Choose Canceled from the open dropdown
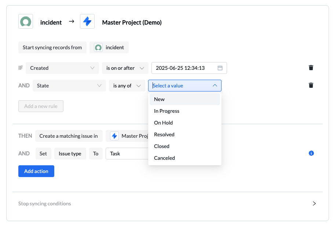The image size is (333, 227). tap(164, 158)
